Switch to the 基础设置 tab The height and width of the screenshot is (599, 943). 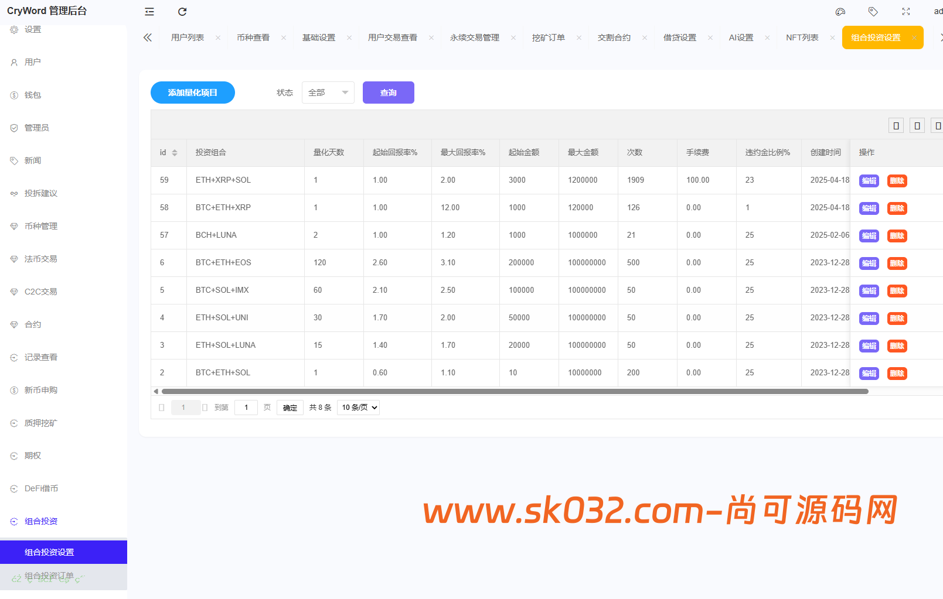(x=319, y=37)
